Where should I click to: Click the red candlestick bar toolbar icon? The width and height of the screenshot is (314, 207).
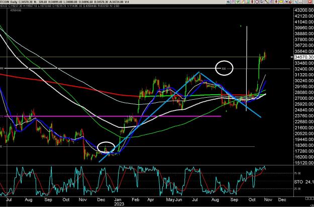pyautogui.click(x=252, y=2)
